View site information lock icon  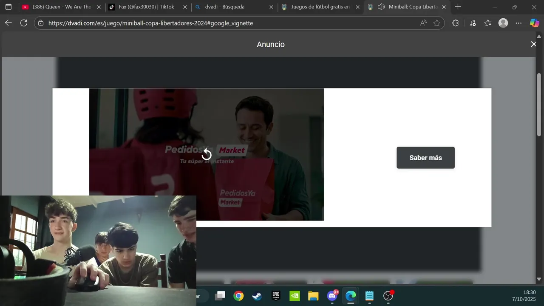pos(41,23)
